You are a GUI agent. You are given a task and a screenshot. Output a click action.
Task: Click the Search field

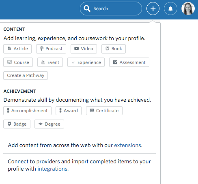click(111, 9)
